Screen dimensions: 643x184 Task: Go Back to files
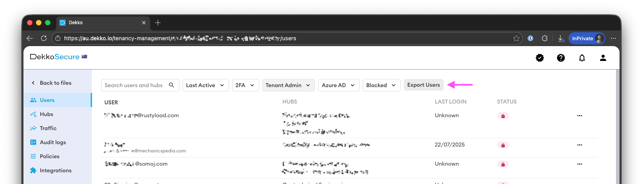click(51, 83)
